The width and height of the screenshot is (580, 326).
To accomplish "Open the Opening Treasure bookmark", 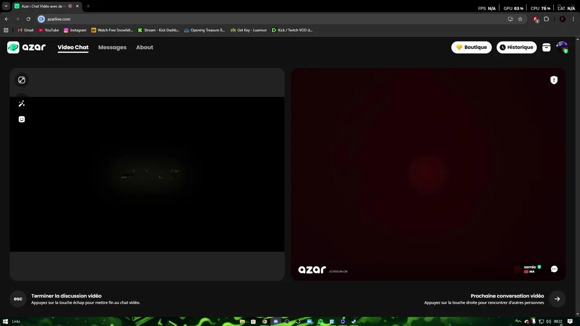I will pos(204,30).
